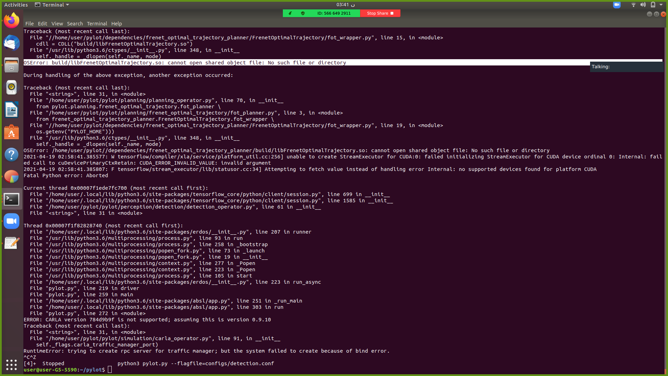Image resolution: width=668 pixels, height=376 pixels.
Task: Open the Text Editor notepad icon
Action: point(11,243)
